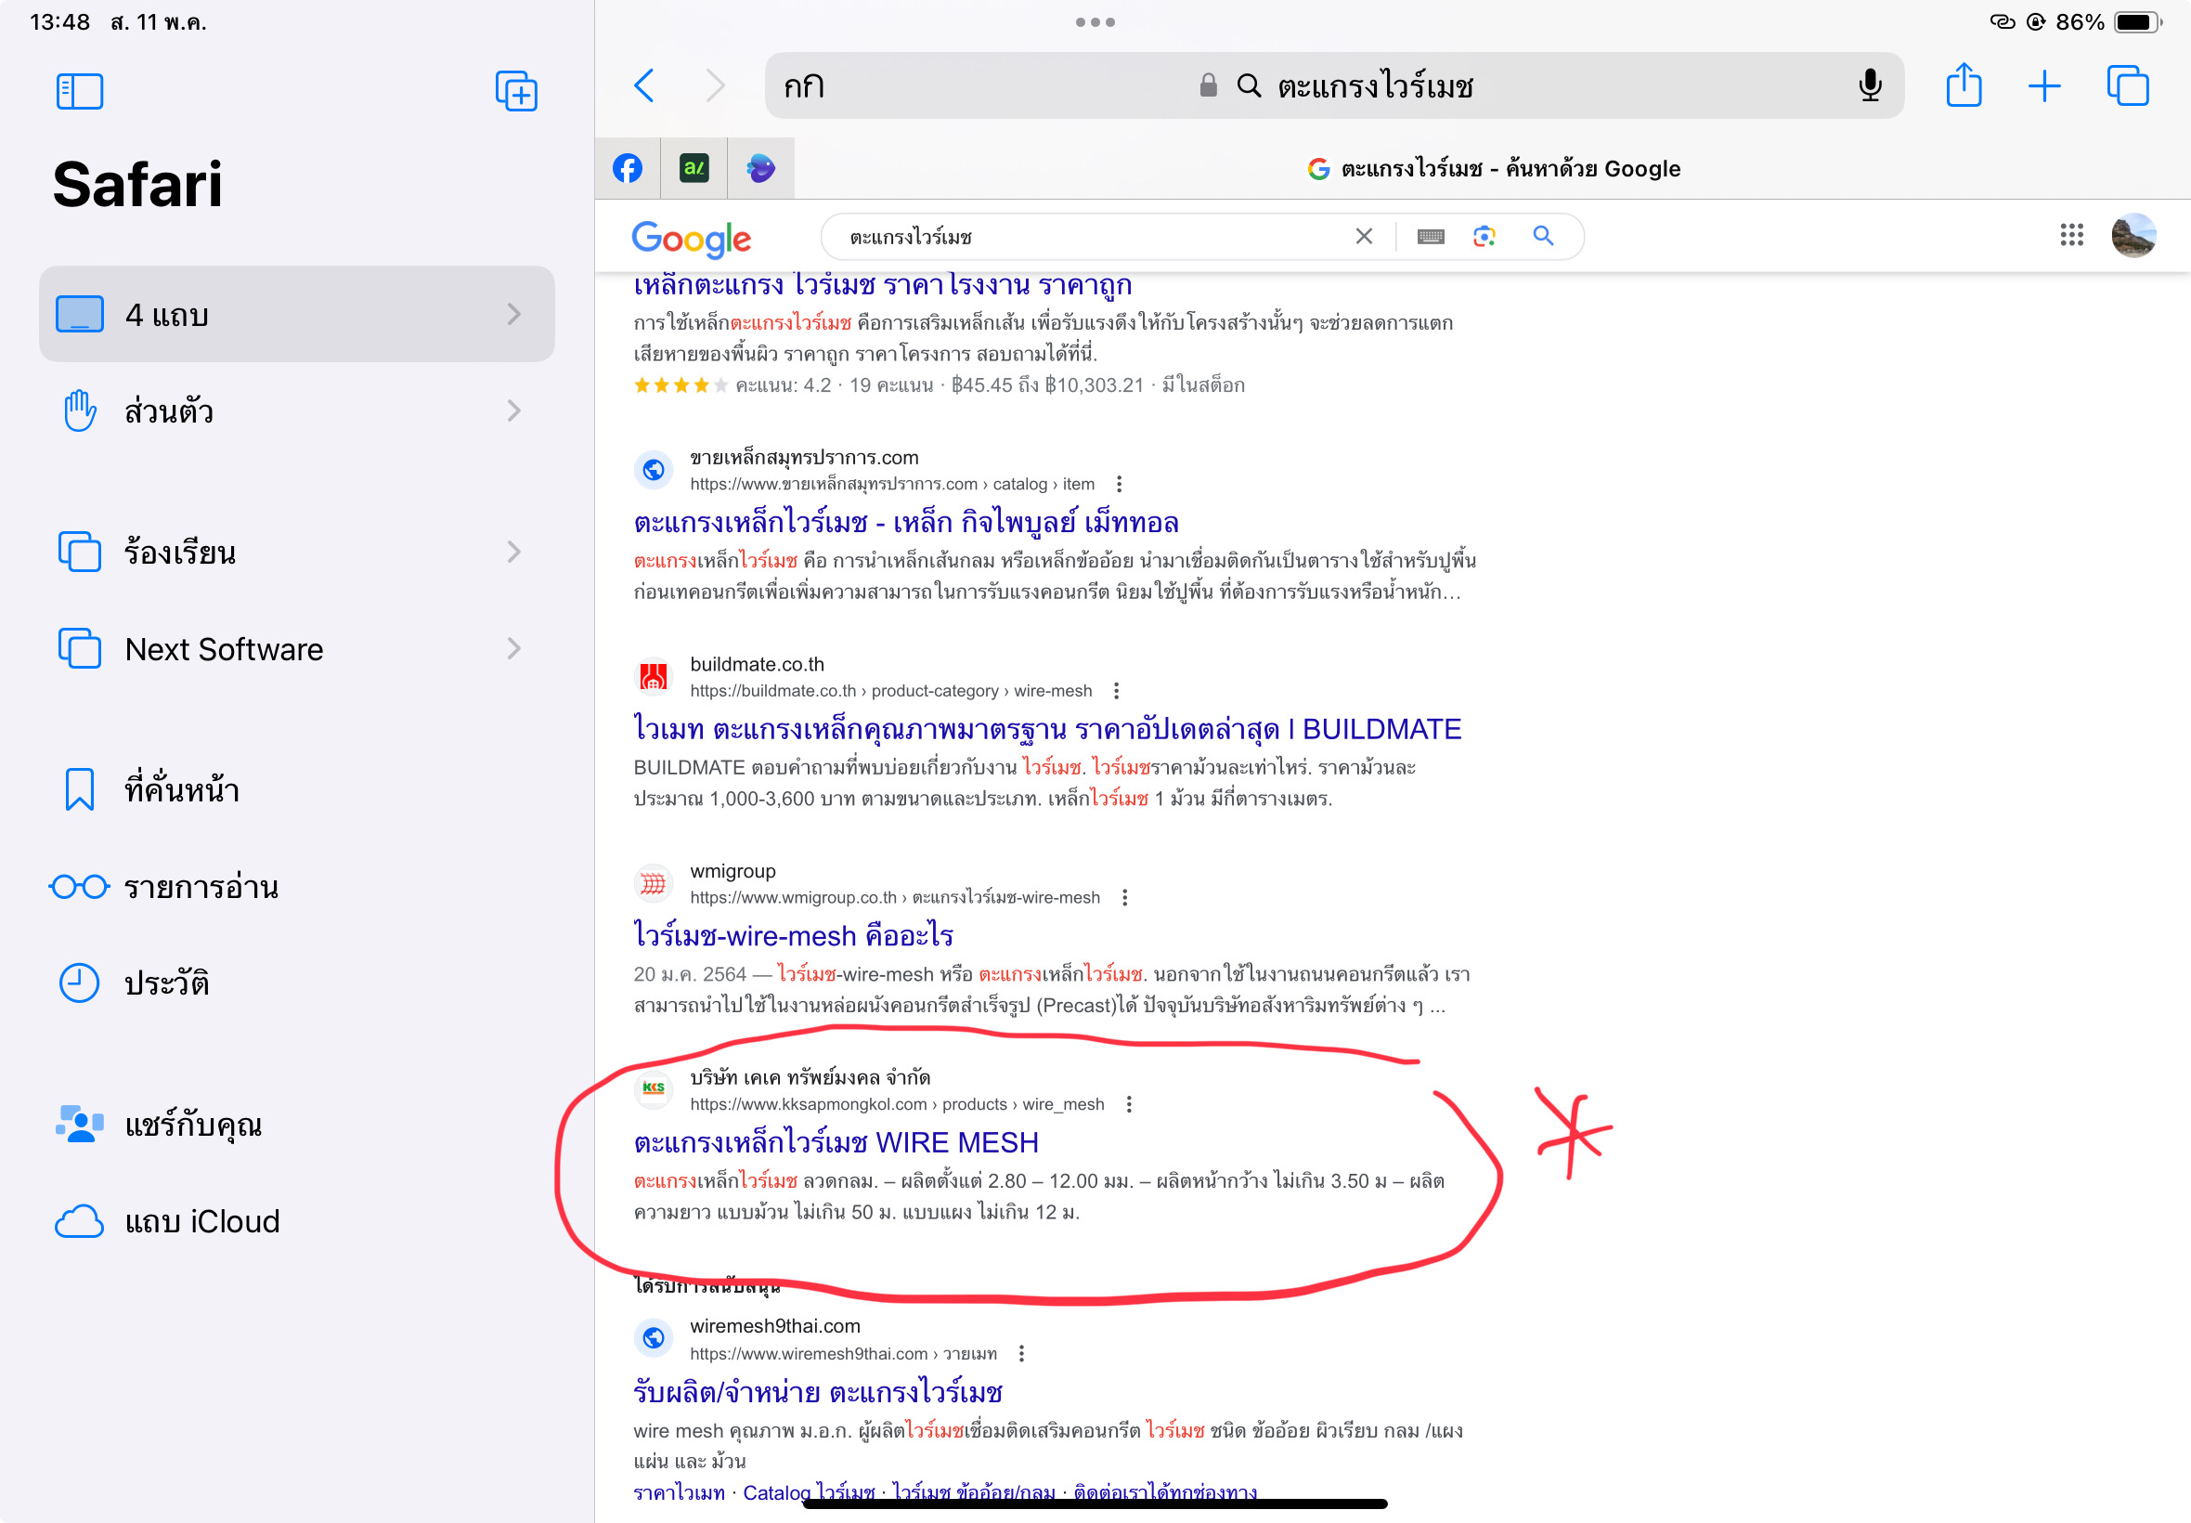This screenshot has width=2191, height=1523.
Task: Expand the 4 แถบ tab group
Action: 514,314
